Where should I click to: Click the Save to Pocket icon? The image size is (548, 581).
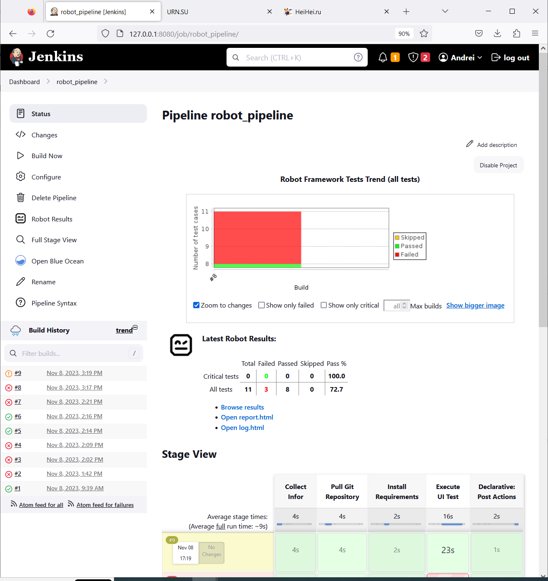coord(479,34)
